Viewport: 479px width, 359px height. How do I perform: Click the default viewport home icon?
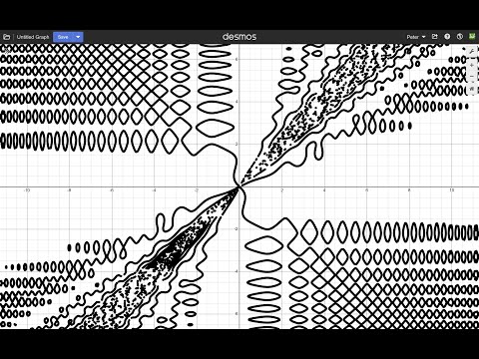[x=472, y=89]
